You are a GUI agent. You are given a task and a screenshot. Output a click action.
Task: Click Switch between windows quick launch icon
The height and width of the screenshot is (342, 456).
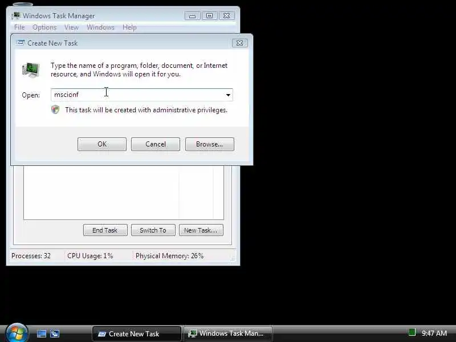coord(55,333)
